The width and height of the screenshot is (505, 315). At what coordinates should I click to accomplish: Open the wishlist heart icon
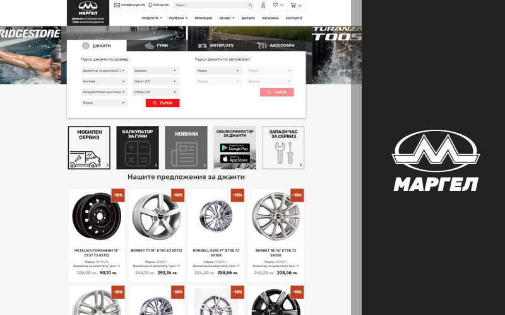tap(275, 5)
